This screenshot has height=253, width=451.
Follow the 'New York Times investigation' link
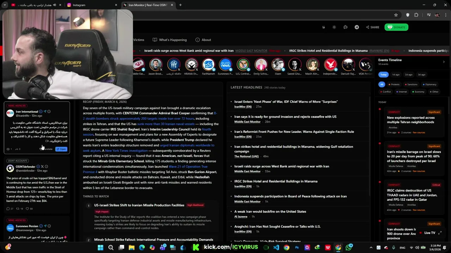(x=126, y=150)
